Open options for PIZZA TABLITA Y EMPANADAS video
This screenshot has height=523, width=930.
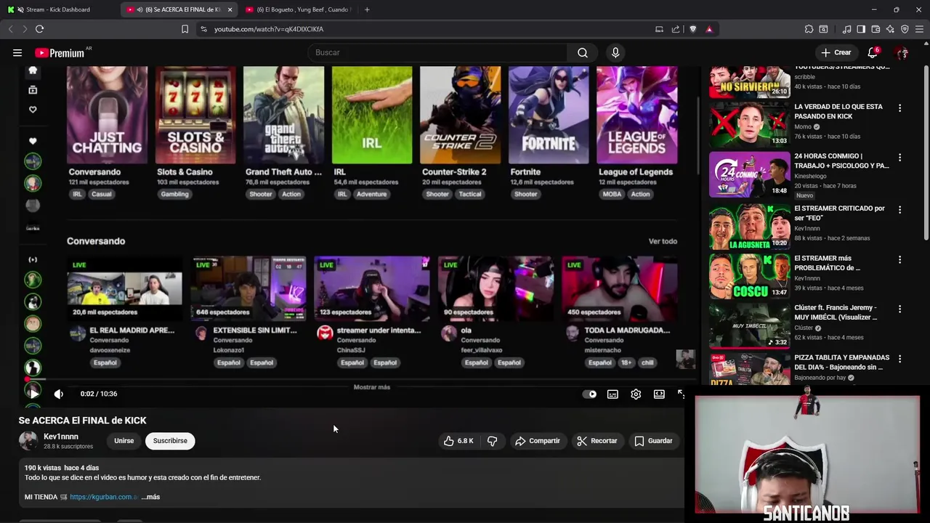[899, 358]
